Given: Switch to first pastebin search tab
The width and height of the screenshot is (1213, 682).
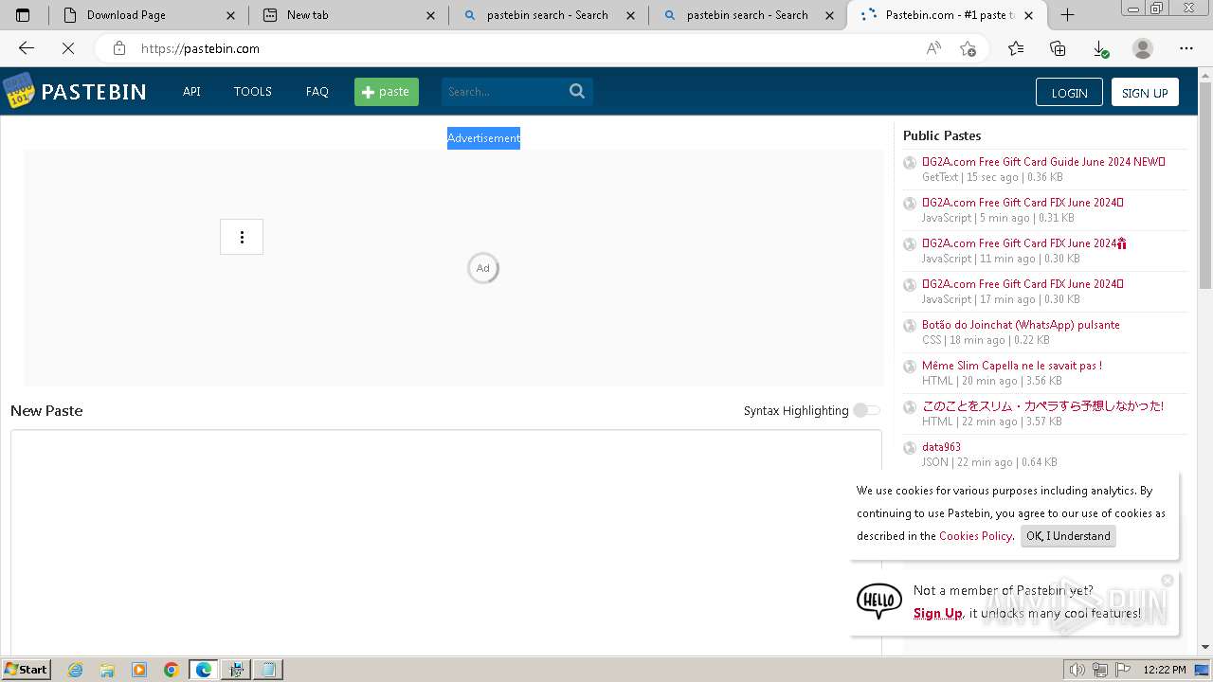Looking at the screenshot, I should point(547,15).
